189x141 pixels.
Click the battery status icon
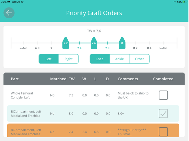(185, 2)
